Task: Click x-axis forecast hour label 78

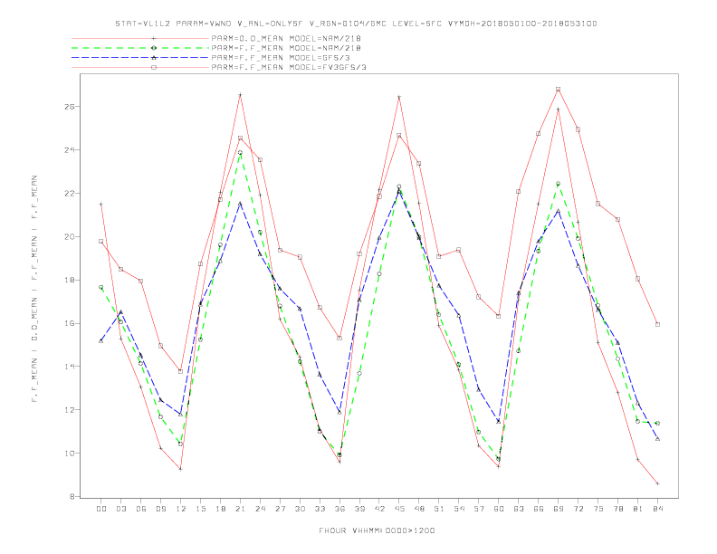Action: point(617,509)
